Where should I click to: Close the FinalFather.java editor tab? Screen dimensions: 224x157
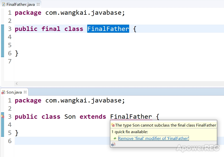click(x=38, y=4)
